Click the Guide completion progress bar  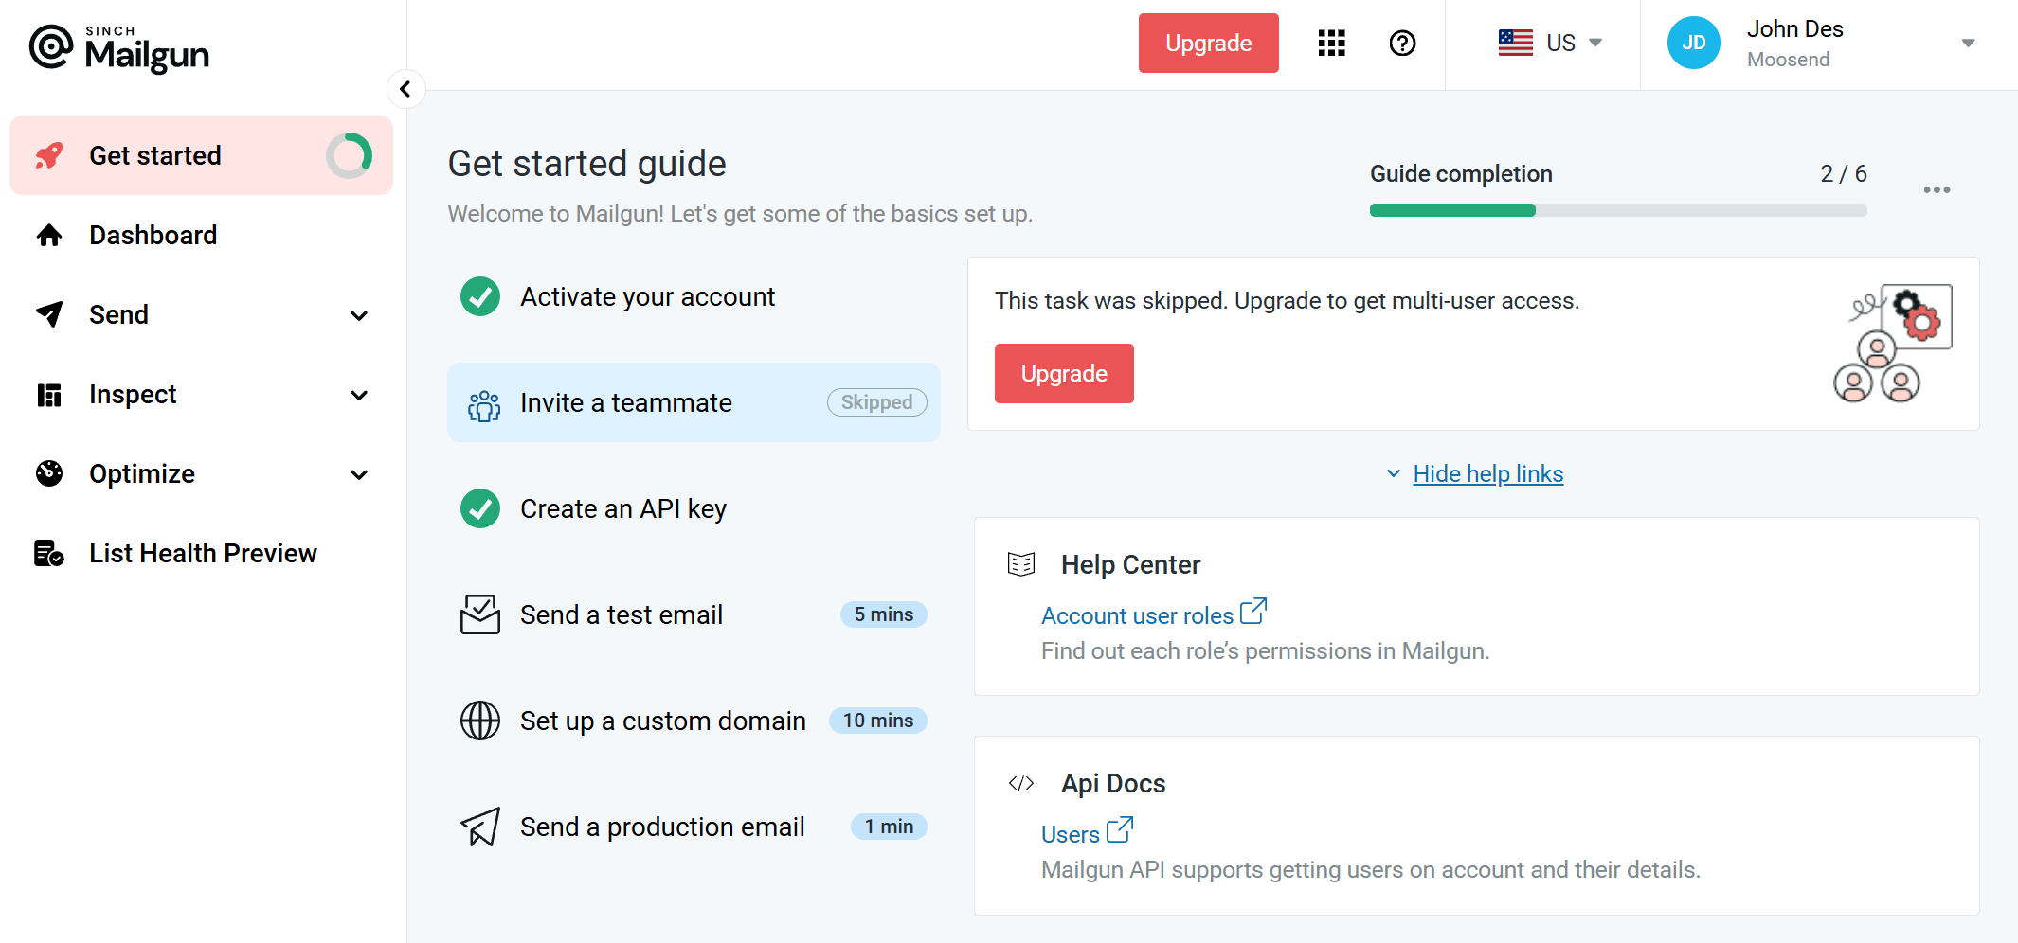coord(1618,210)
